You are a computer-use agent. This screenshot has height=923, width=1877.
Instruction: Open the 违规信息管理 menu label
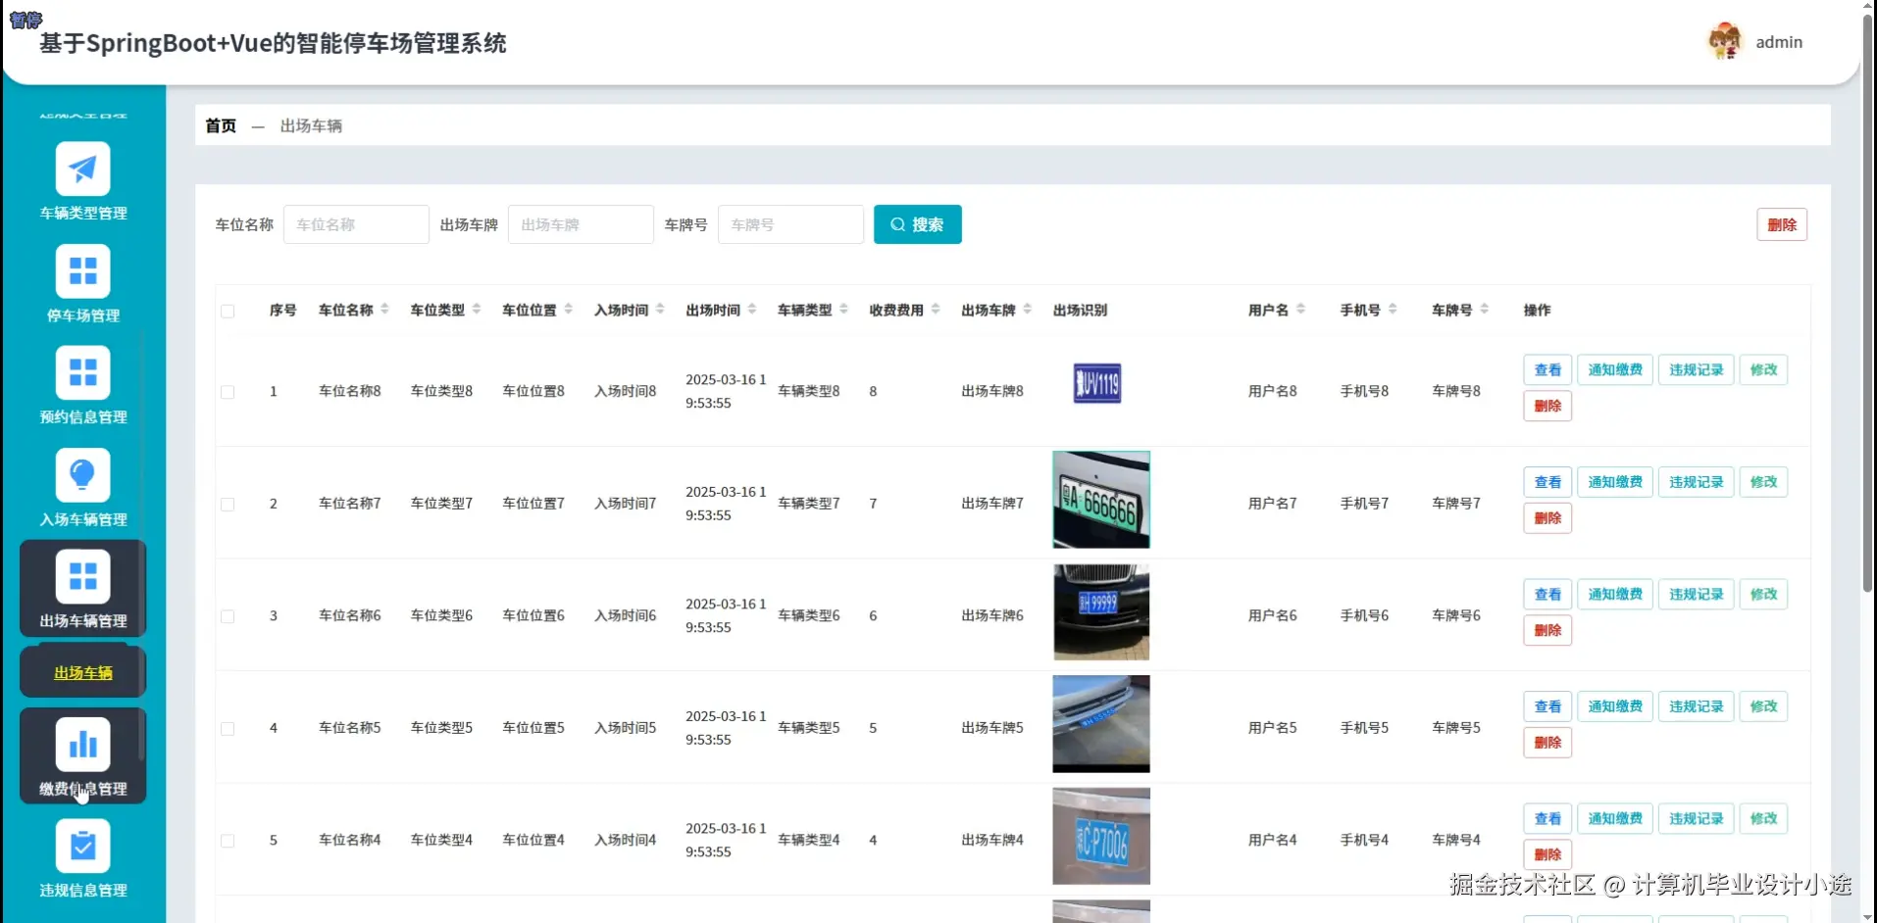tap(83, 891)
